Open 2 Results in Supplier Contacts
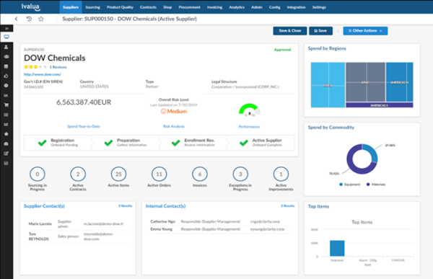This screenshot has width=433, height=279. 125,206
